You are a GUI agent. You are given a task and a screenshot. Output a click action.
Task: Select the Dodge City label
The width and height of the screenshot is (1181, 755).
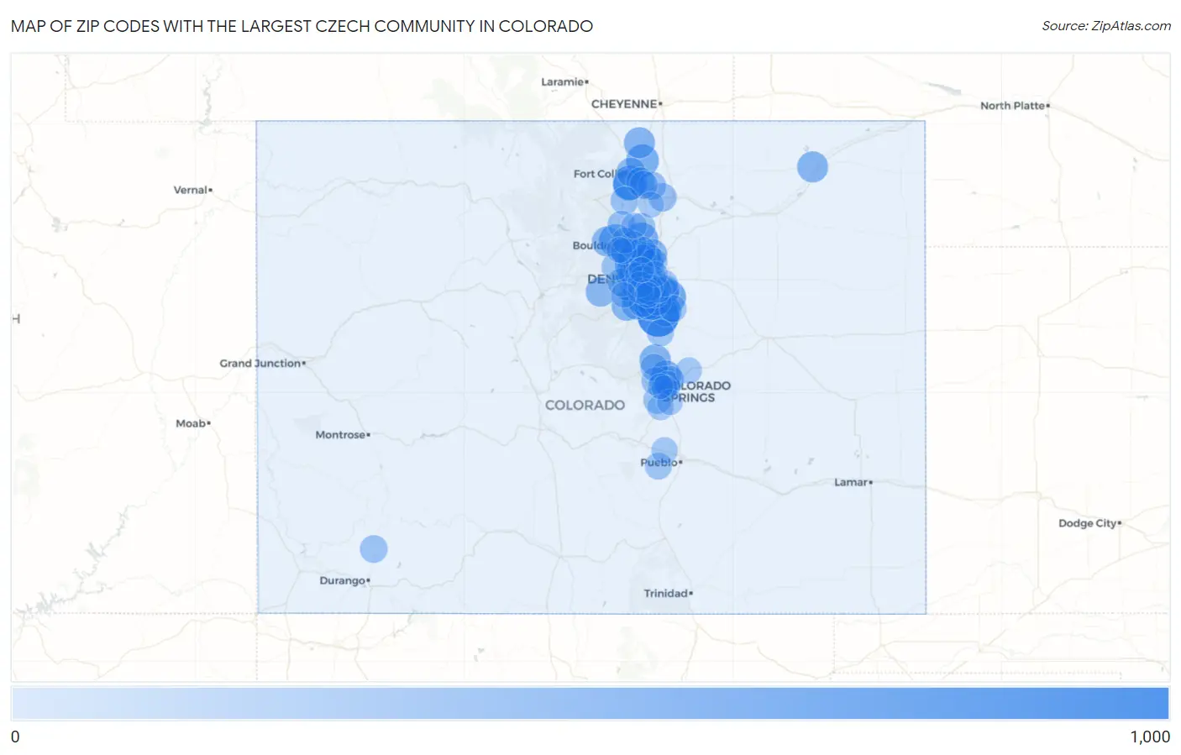1089,523
